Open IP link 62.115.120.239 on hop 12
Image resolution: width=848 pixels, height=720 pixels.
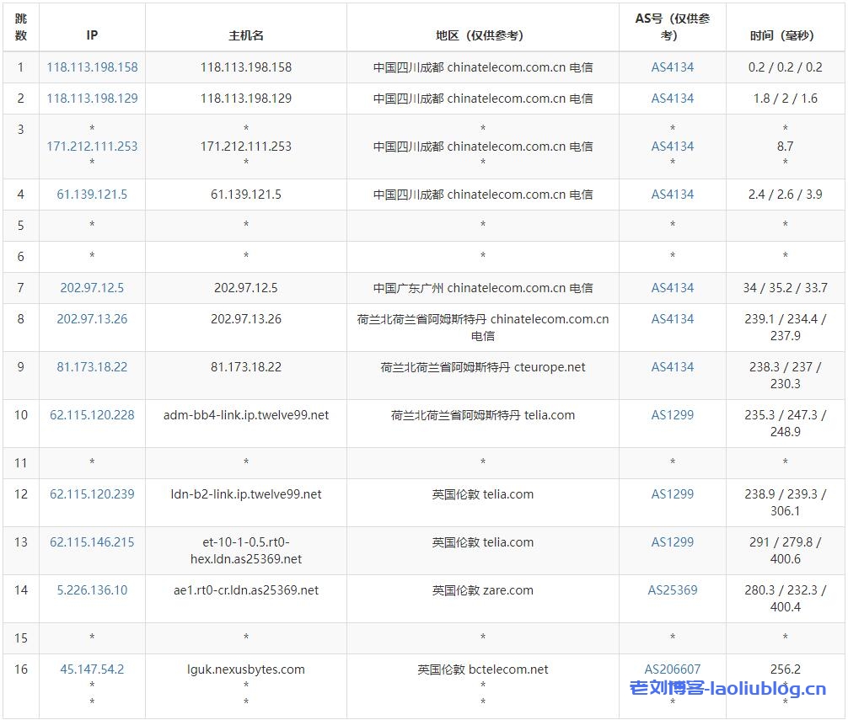[92, 494]
